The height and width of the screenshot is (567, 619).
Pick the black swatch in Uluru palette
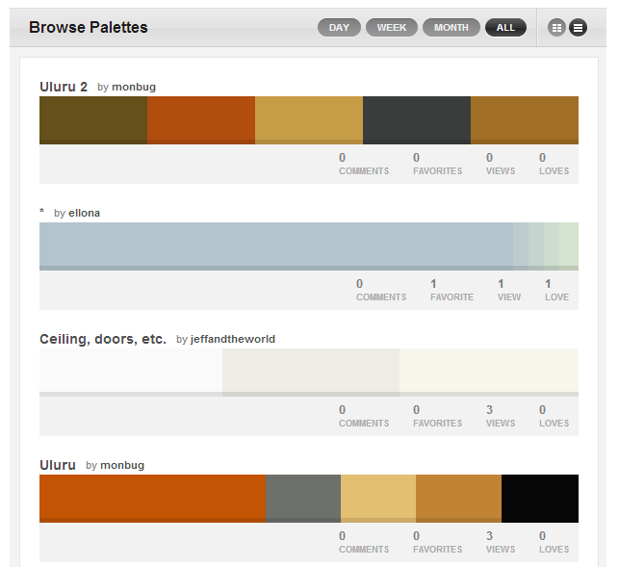pyautogui.click(x=539, y=498)
